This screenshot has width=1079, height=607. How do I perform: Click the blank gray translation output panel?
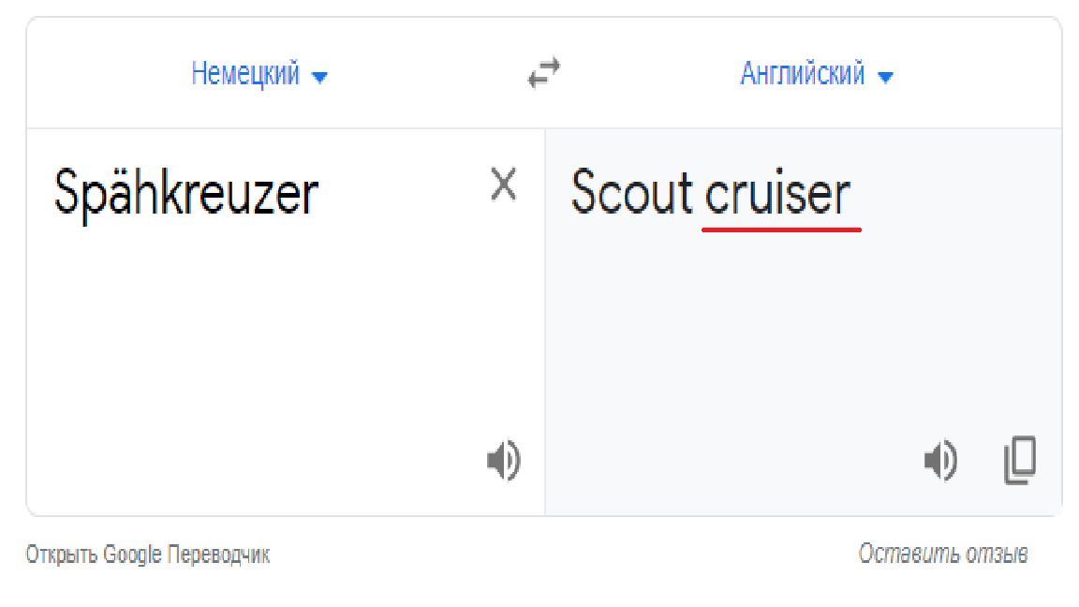803,331
